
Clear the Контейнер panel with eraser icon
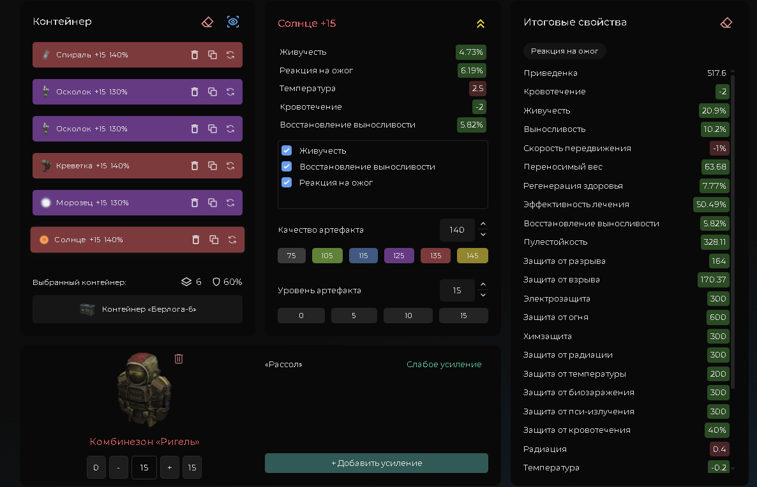click(207, 22)
